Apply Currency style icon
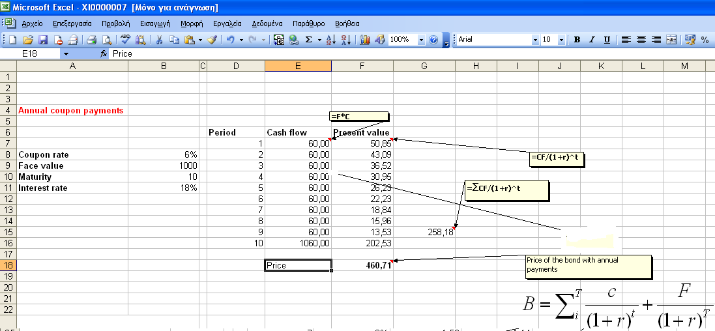Image resolution: width=715 pixels, height=331 pixels. (x=690, y=40)
